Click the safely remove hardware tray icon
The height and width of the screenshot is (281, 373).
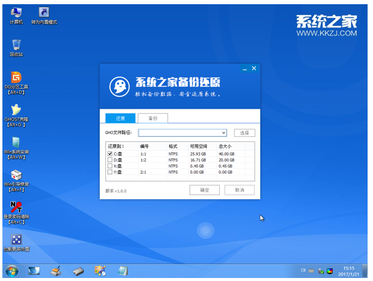321,271
